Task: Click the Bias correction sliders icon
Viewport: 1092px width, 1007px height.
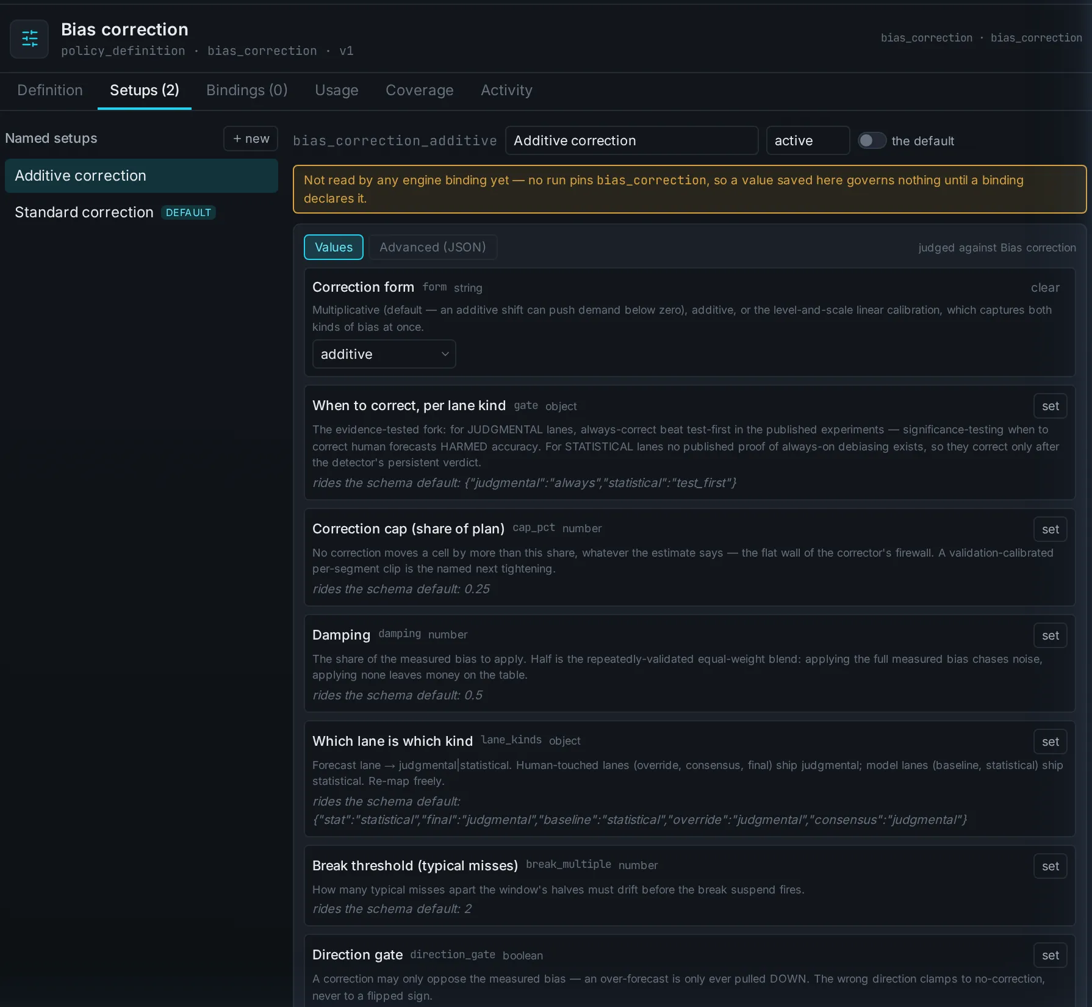Action: coord(29,38)
